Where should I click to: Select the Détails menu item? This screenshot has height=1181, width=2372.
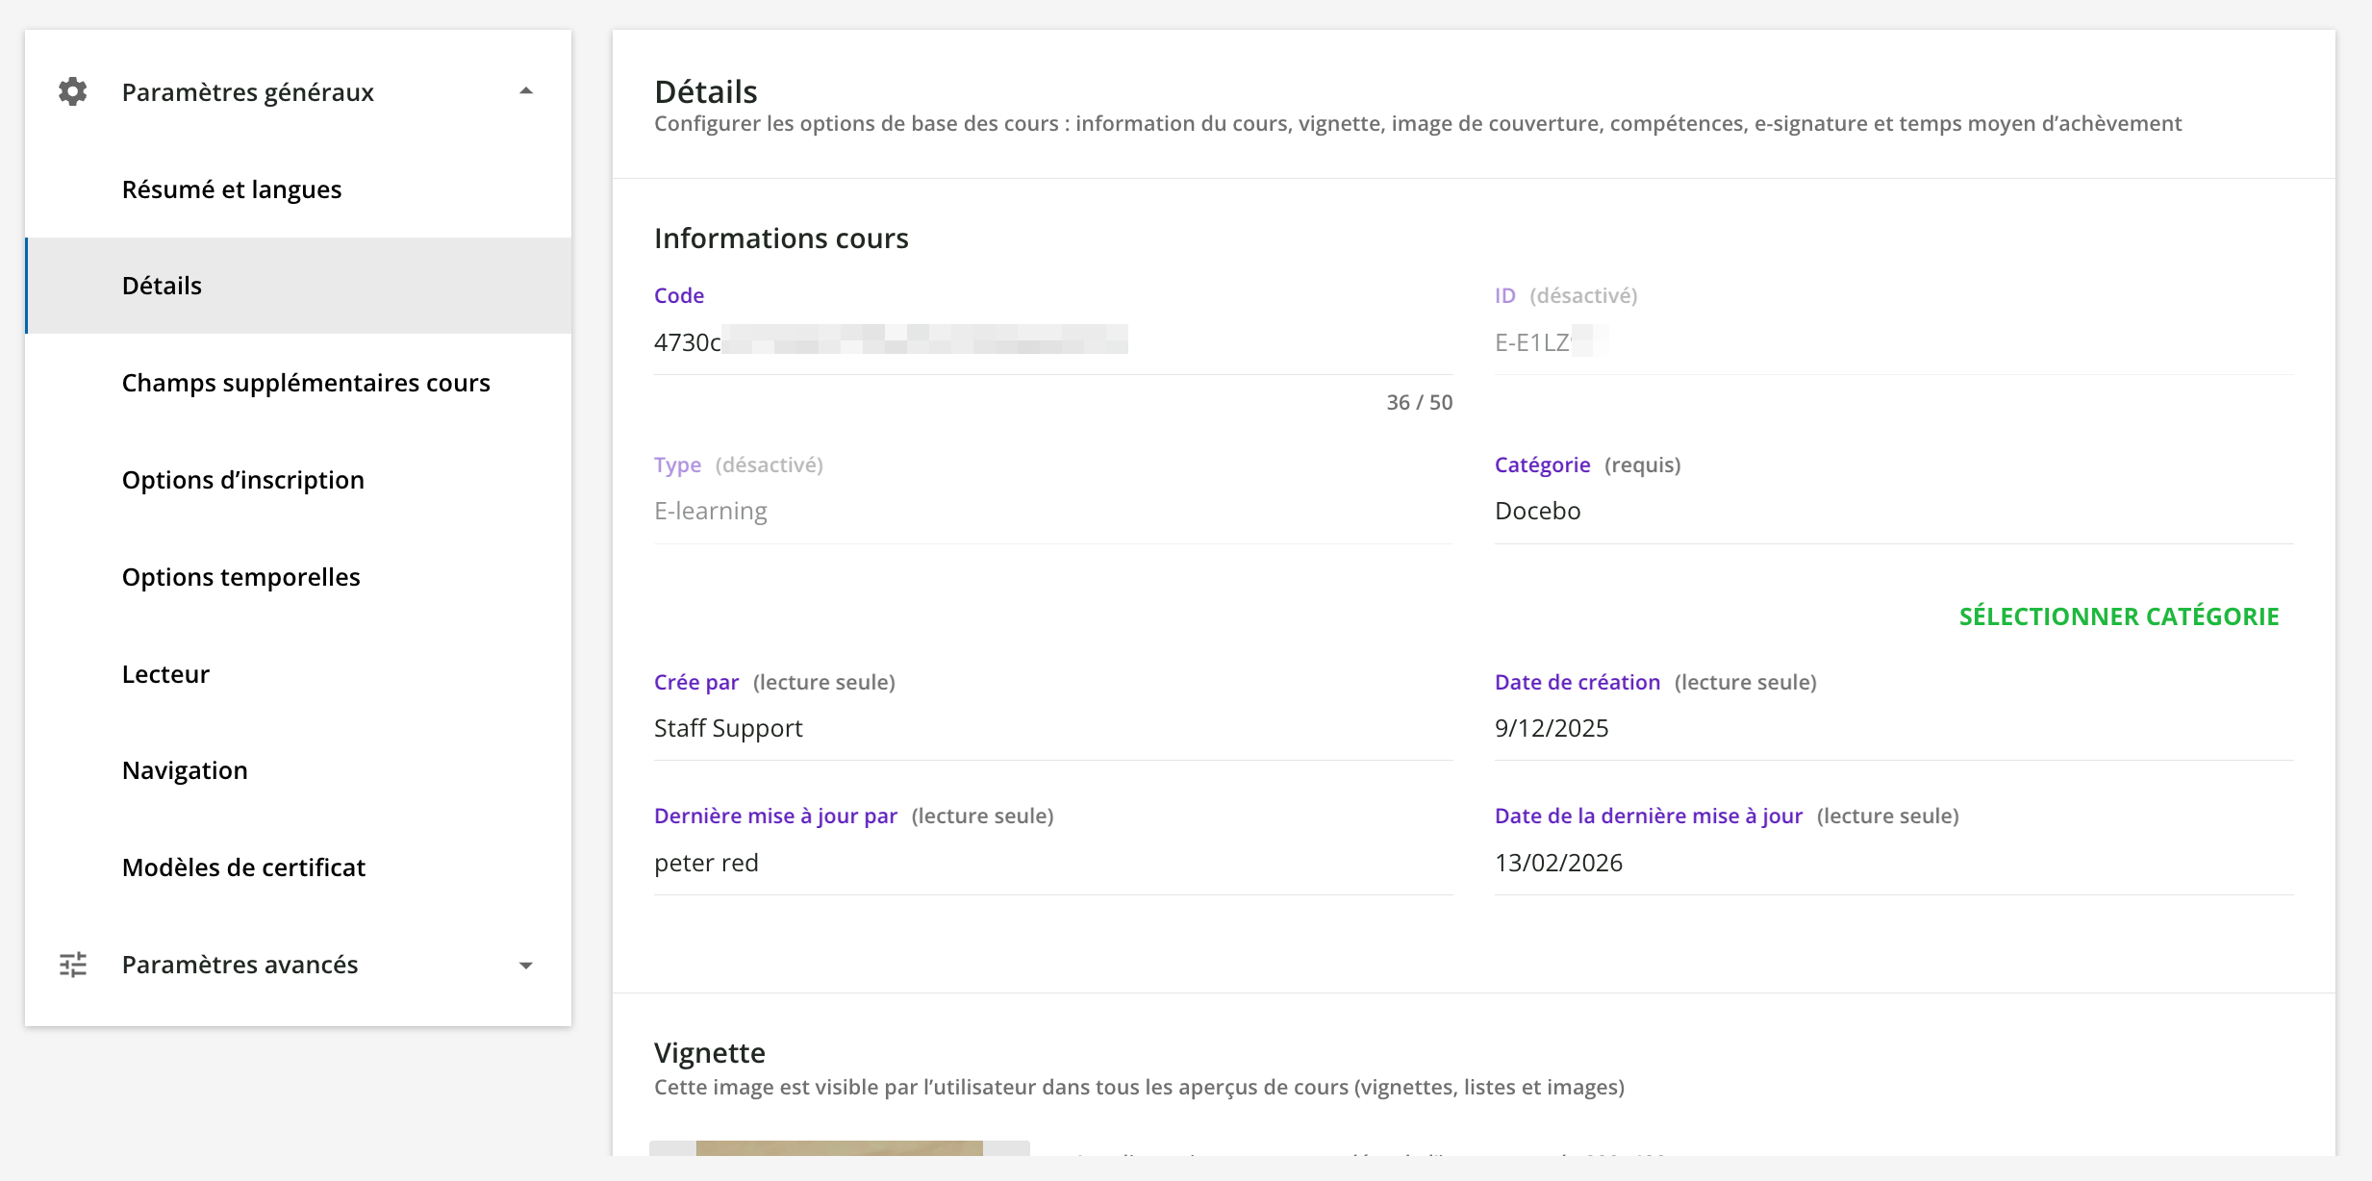(x=162, y=286)
